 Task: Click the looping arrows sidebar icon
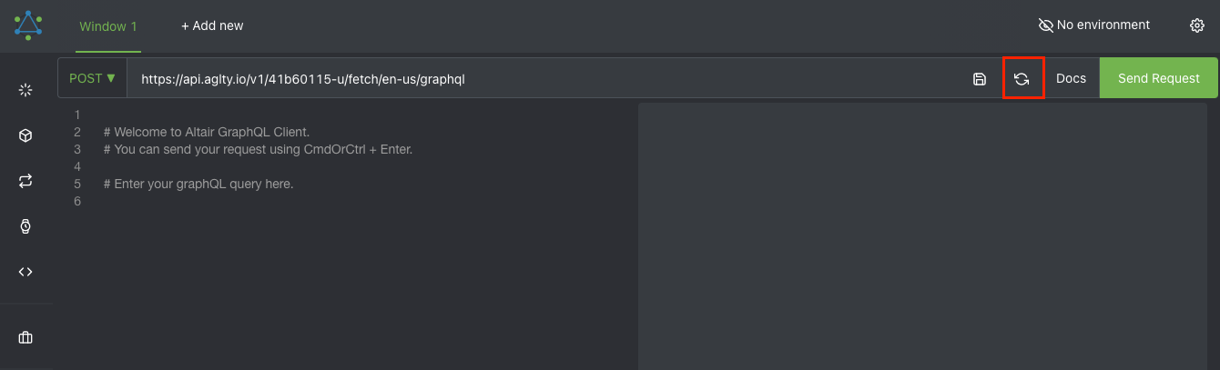click(x=25, y=181)
